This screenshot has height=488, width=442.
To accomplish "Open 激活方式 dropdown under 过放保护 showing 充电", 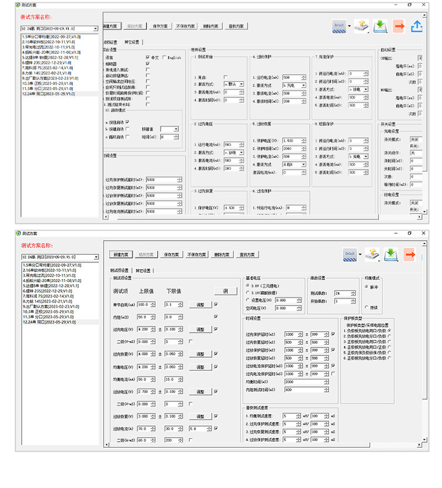I will (304, 85).
